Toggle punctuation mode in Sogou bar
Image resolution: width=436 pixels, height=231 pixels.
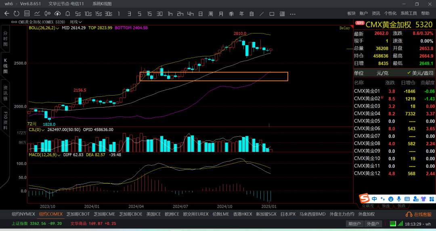383,199
